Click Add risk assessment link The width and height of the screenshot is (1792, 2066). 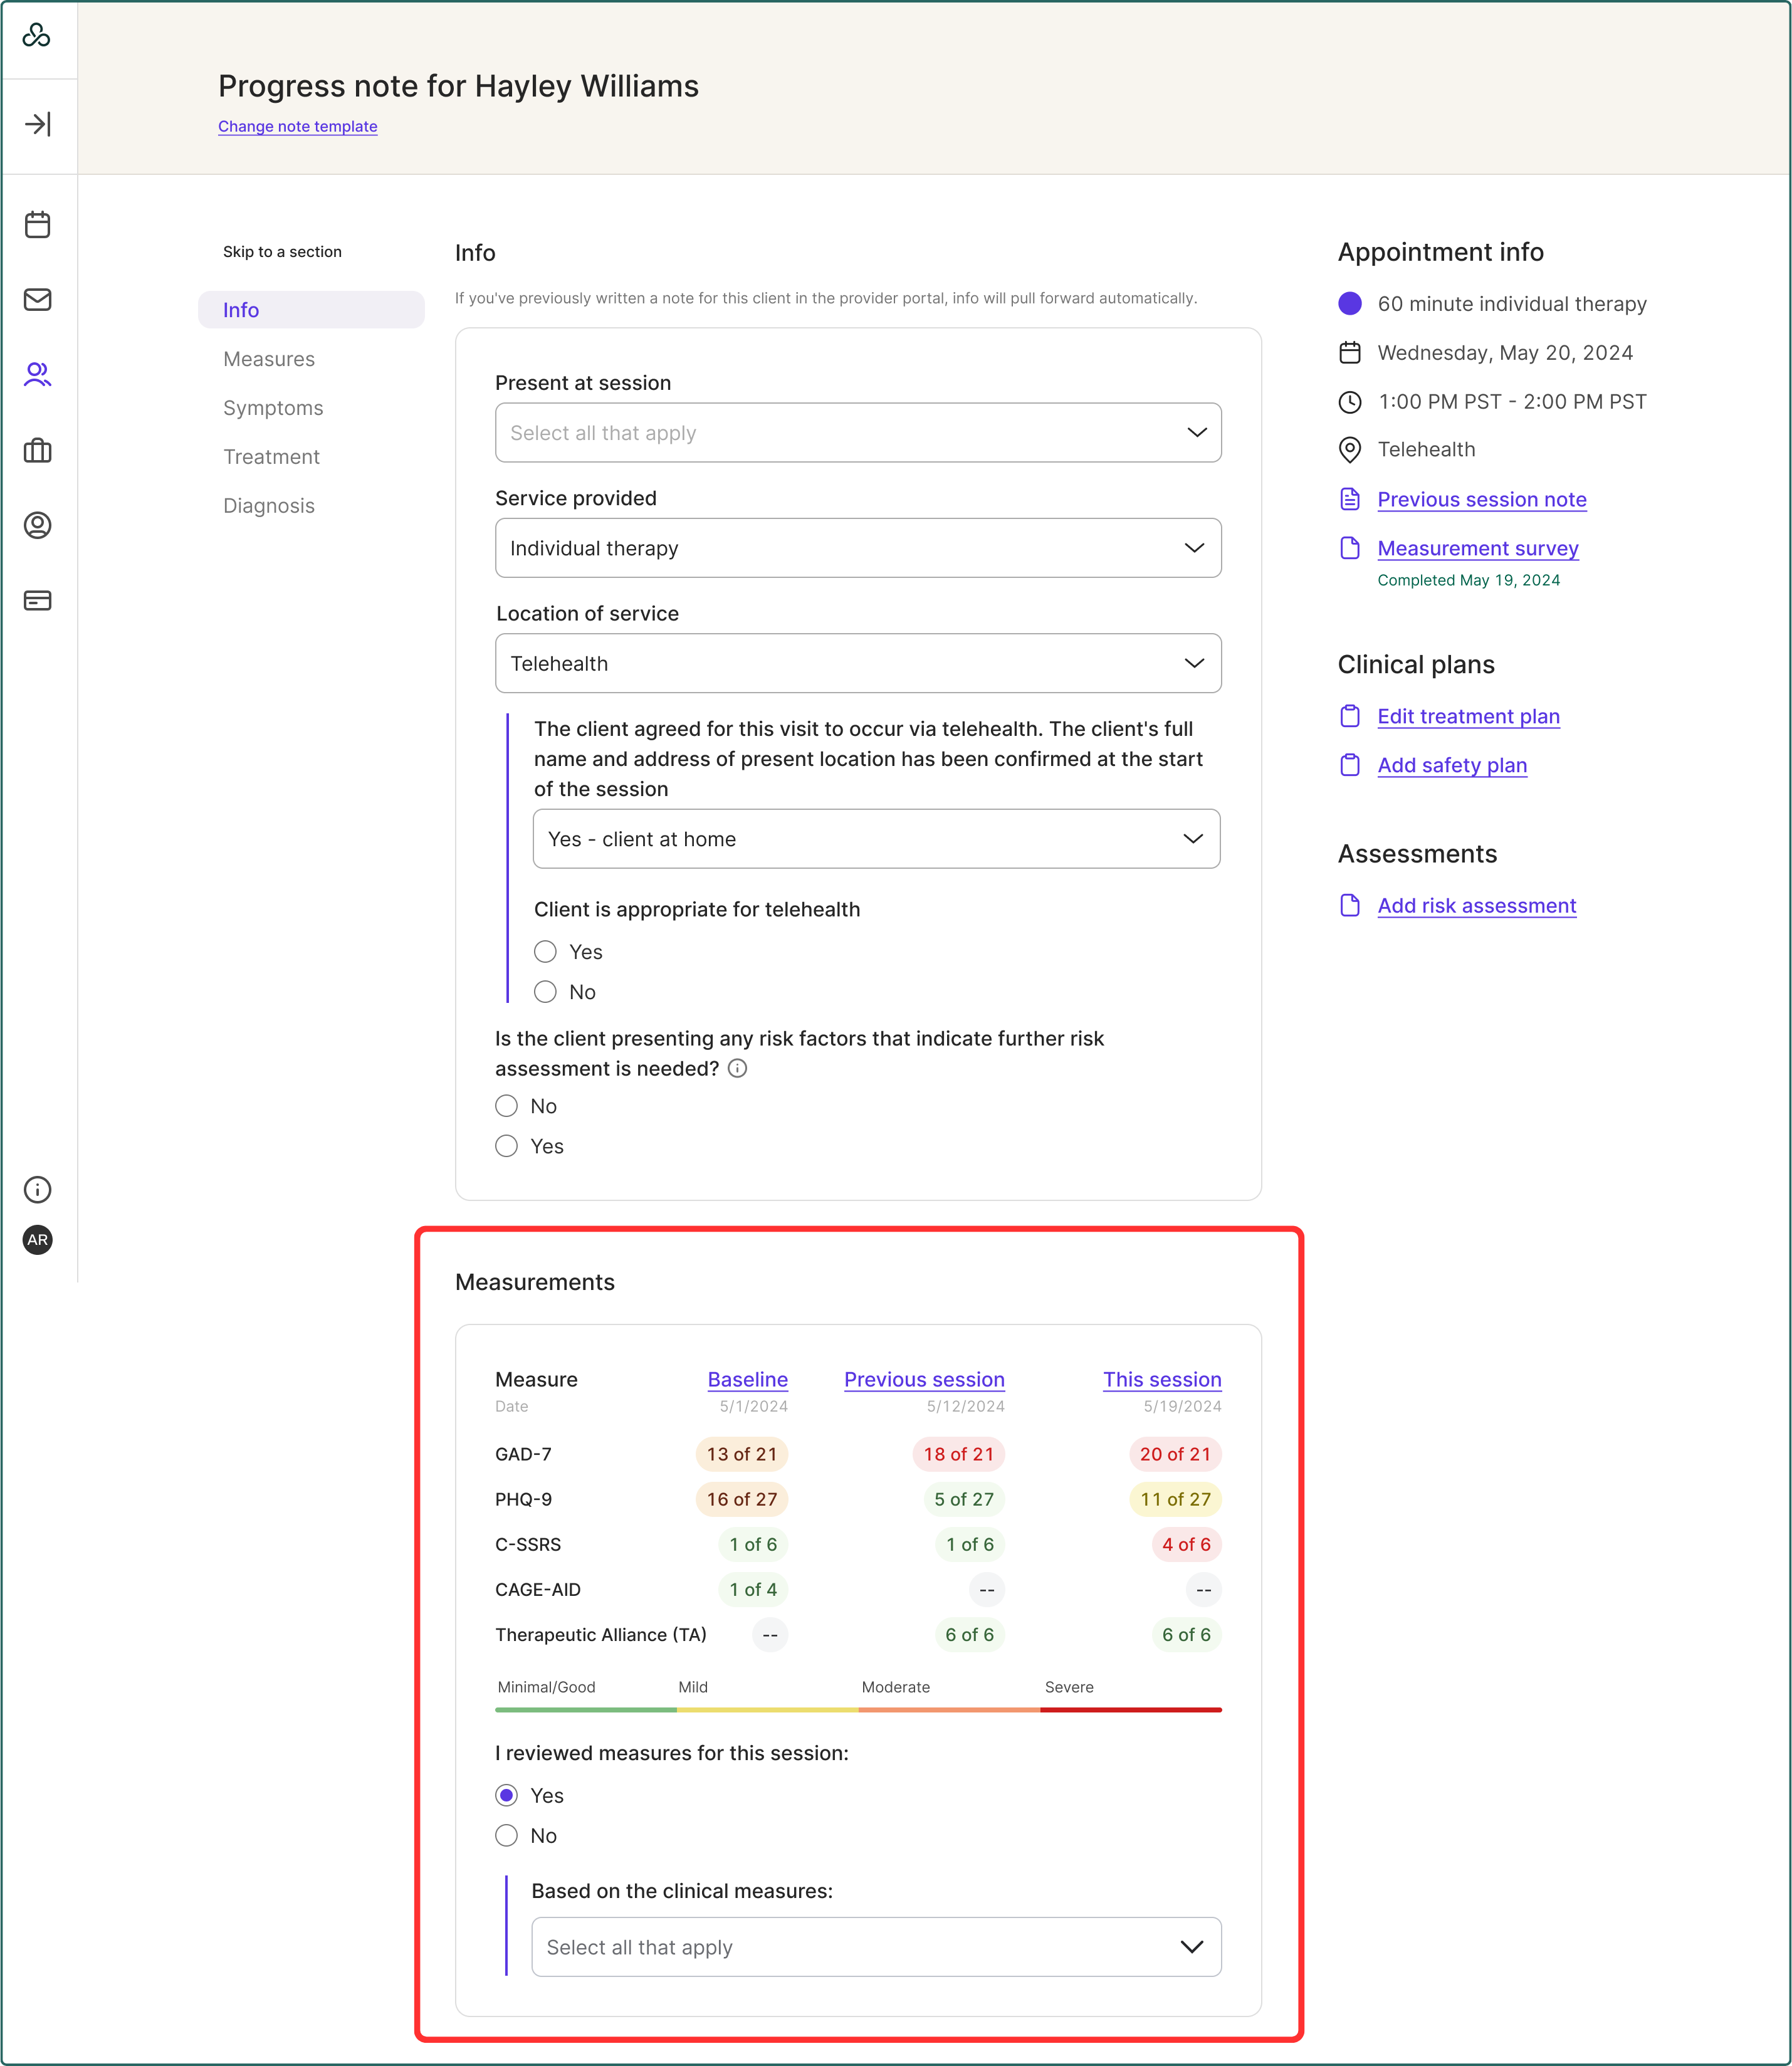click(1477, 905)
